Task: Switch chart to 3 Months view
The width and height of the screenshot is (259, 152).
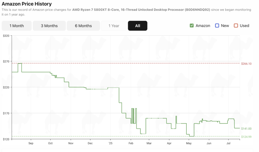Action: pyautogui.click(x=49, y=26)
